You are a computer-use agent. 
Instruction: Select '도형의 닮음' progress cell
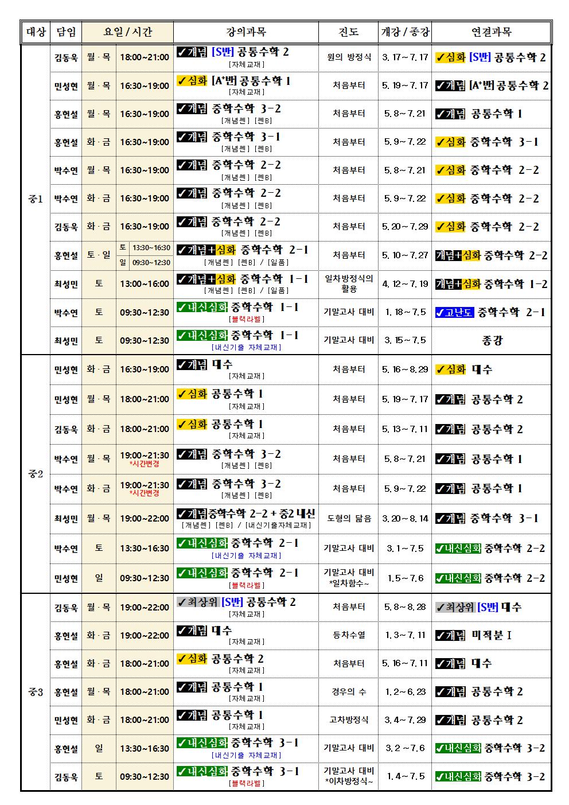pos(349,518)
